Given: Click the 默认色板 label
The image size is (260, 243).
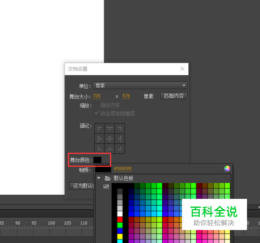Looking at the screenshot, I should 123,178.
